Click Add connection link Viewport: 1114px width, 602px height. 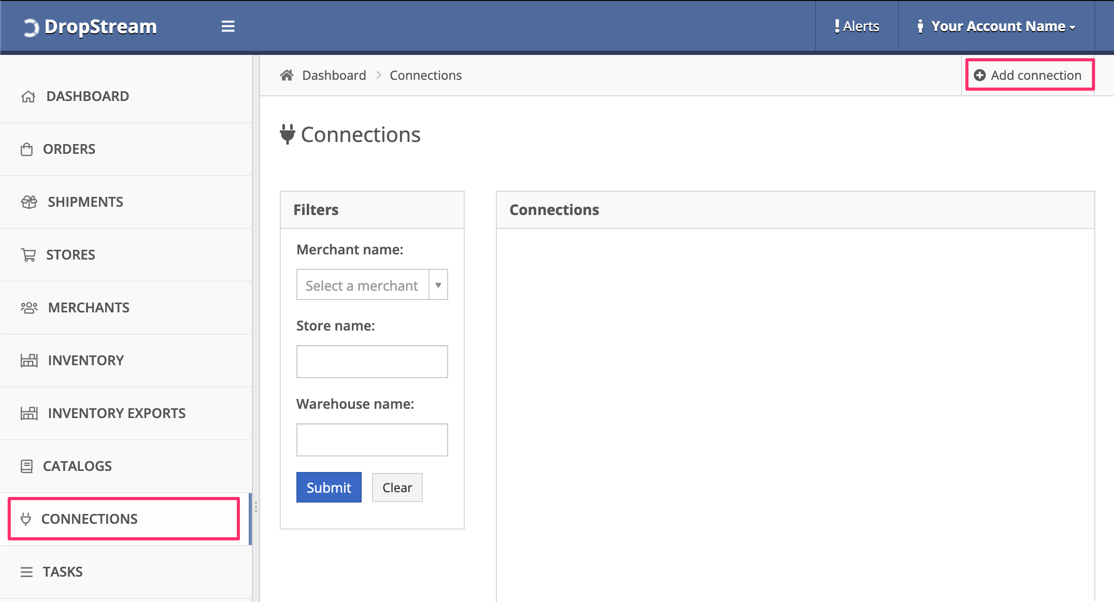click(1030, 76)
